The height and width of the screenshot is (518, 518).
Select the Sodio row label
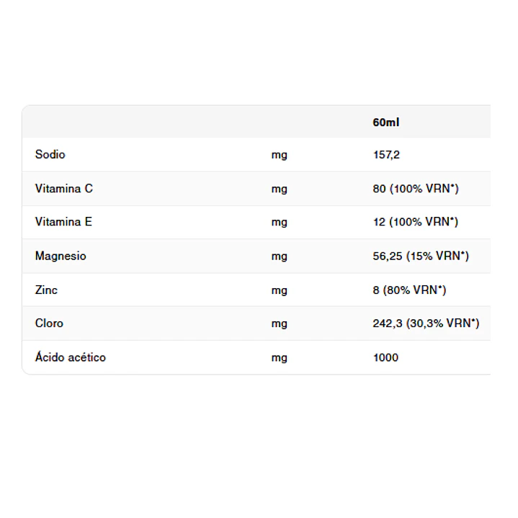(x=50, y=155)
